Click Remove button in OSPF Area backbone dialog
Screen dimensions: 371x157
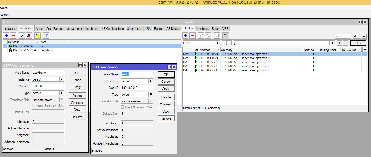77,117
